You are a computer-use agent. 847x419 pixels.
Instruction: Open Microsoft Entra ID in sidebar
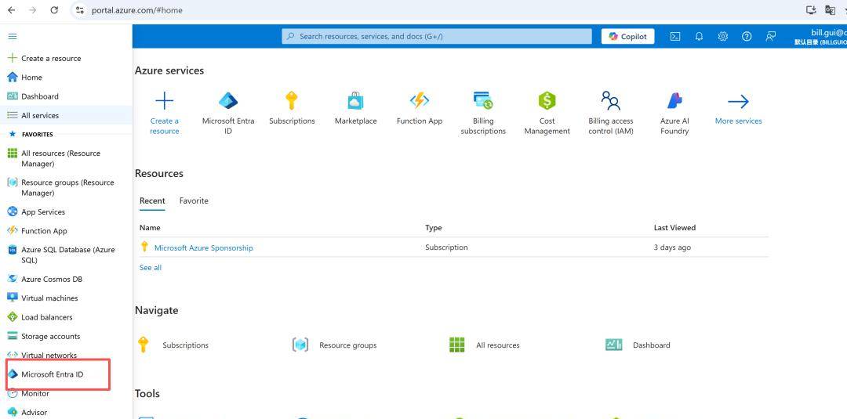[x=45, y=374]
